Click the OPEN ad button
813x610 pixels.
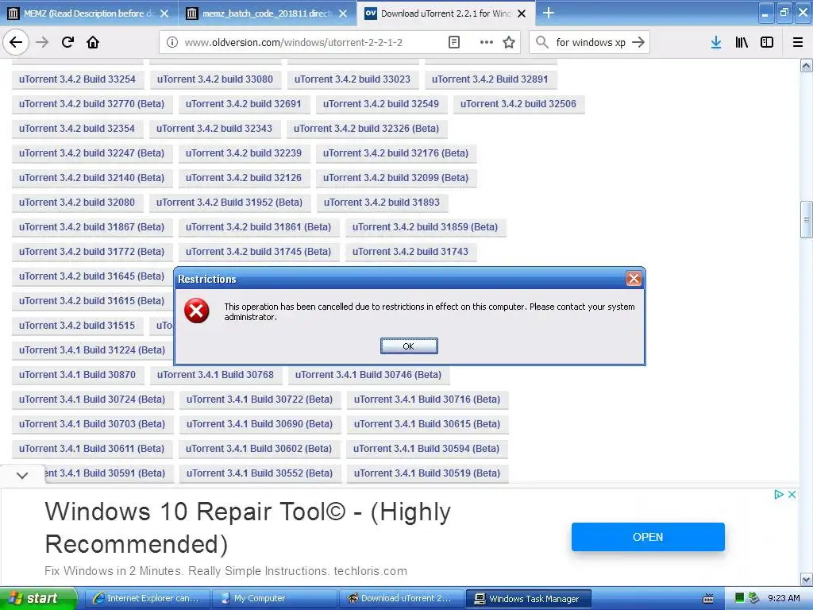click(x=648, y=537)
